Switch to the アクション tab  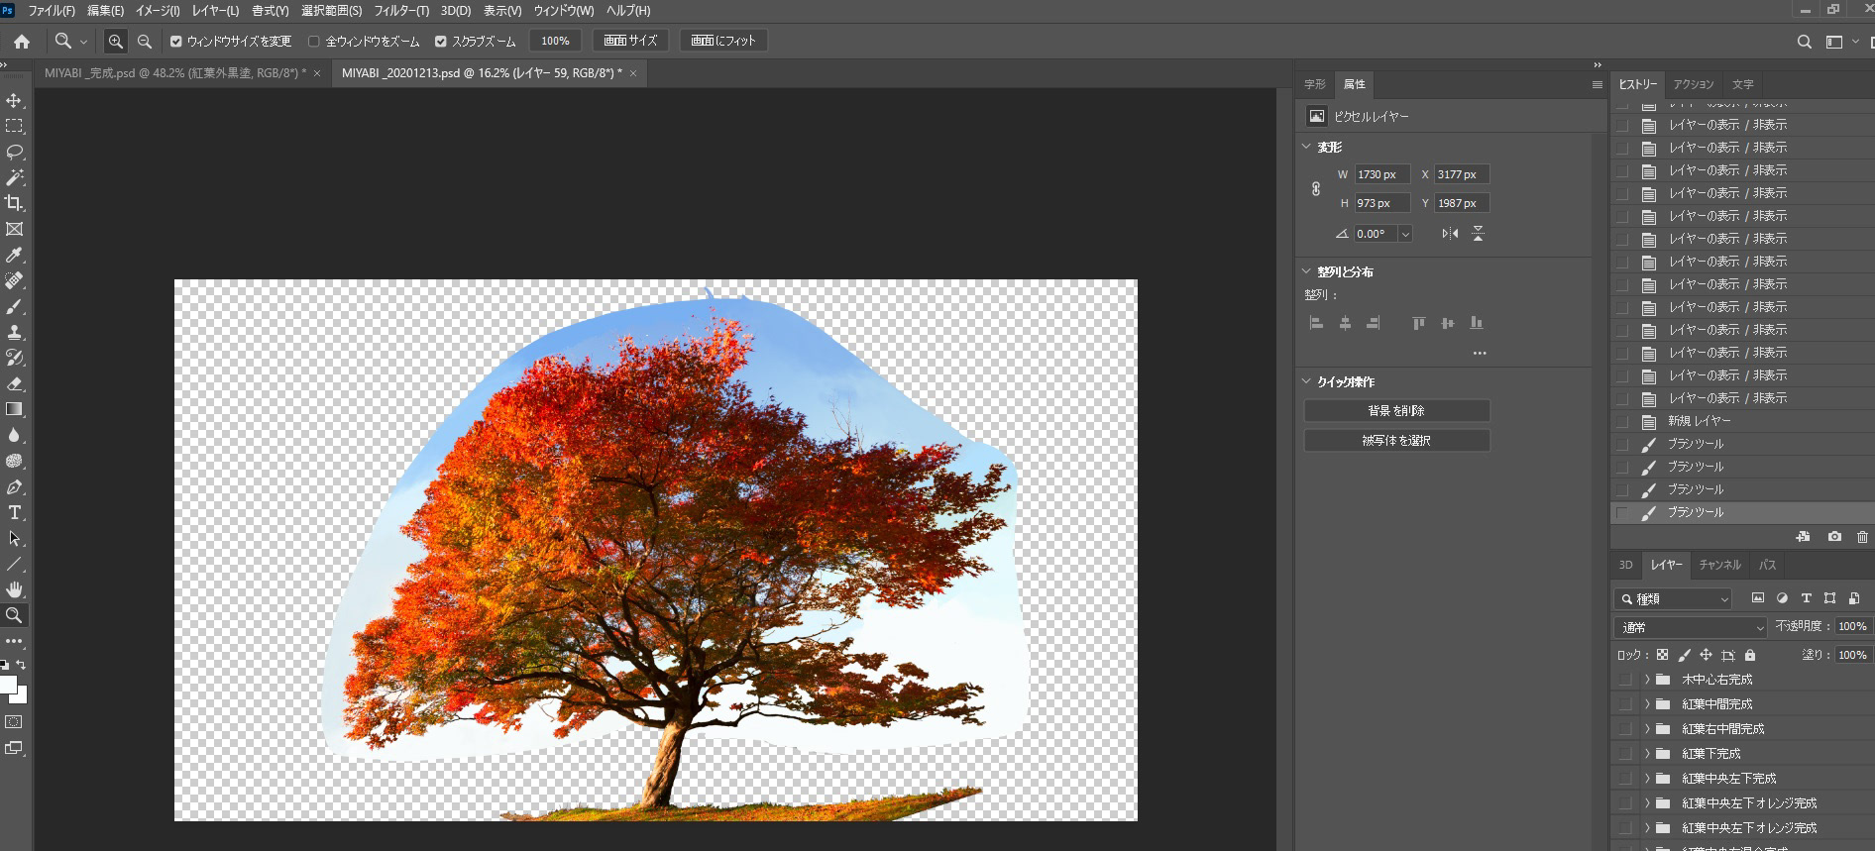click(1694, 84)
